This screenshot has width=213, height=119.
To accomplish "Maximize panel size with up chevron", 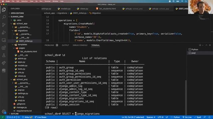I will coord(206,45).
